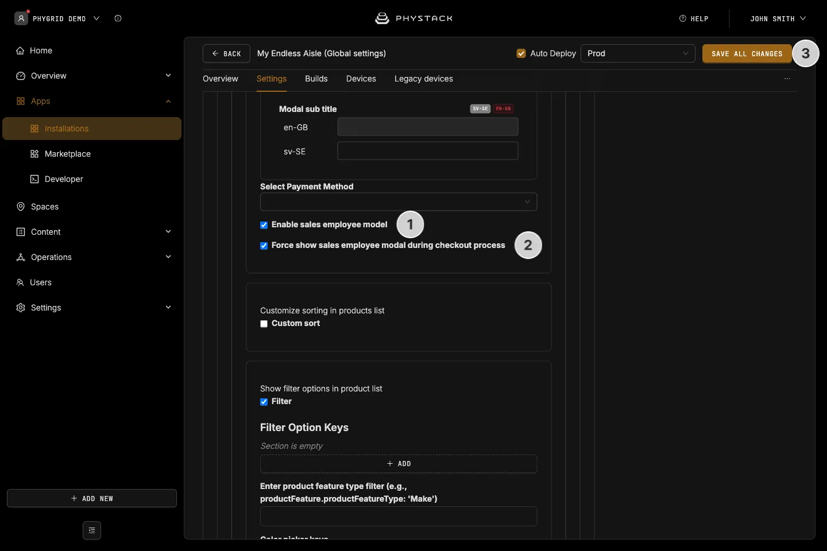The image size is (827, 551).
Task: Click the Save All Changes button
Action: click(747, 53)
